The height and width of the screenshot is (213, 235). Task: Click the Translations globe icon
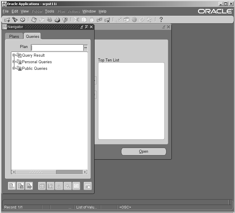[134, 20]
